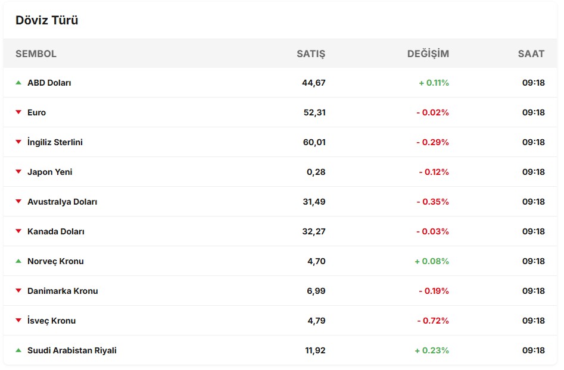Sort by the DEĞİŞİM column header
564x370 pixels.
(x=428, y=54)
